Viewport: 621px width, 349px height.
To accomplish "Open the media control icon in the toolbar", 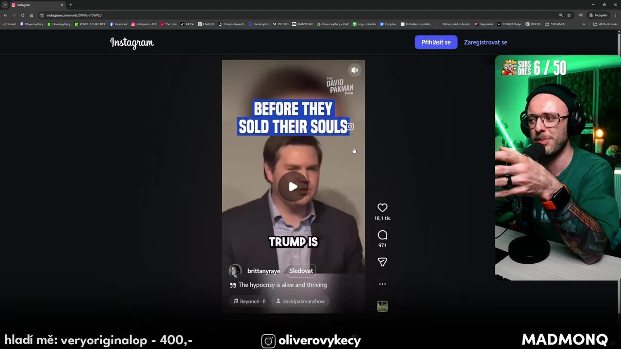I will click(581, 15).
